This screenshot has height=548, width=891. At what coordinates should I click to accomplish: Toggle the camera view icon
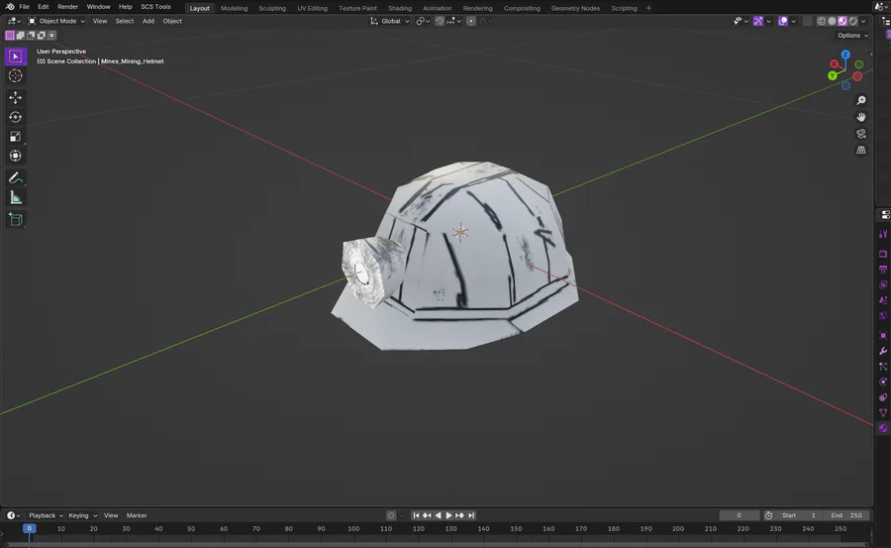(861, 134)
